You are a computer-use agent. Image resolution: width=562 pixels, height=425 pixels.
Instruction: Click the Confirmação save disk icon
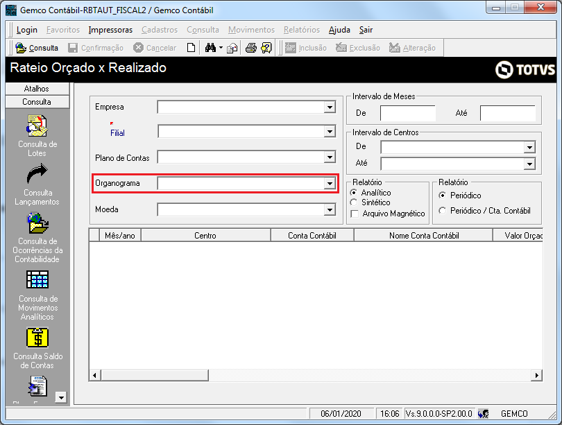[73, 48]
